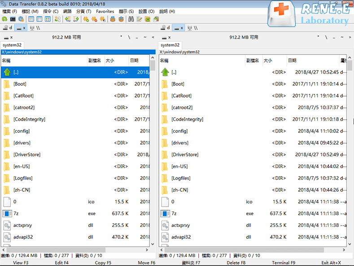Click the extract files open-box icon
This screenshot has width=354, height=266.
click(121, 19)
